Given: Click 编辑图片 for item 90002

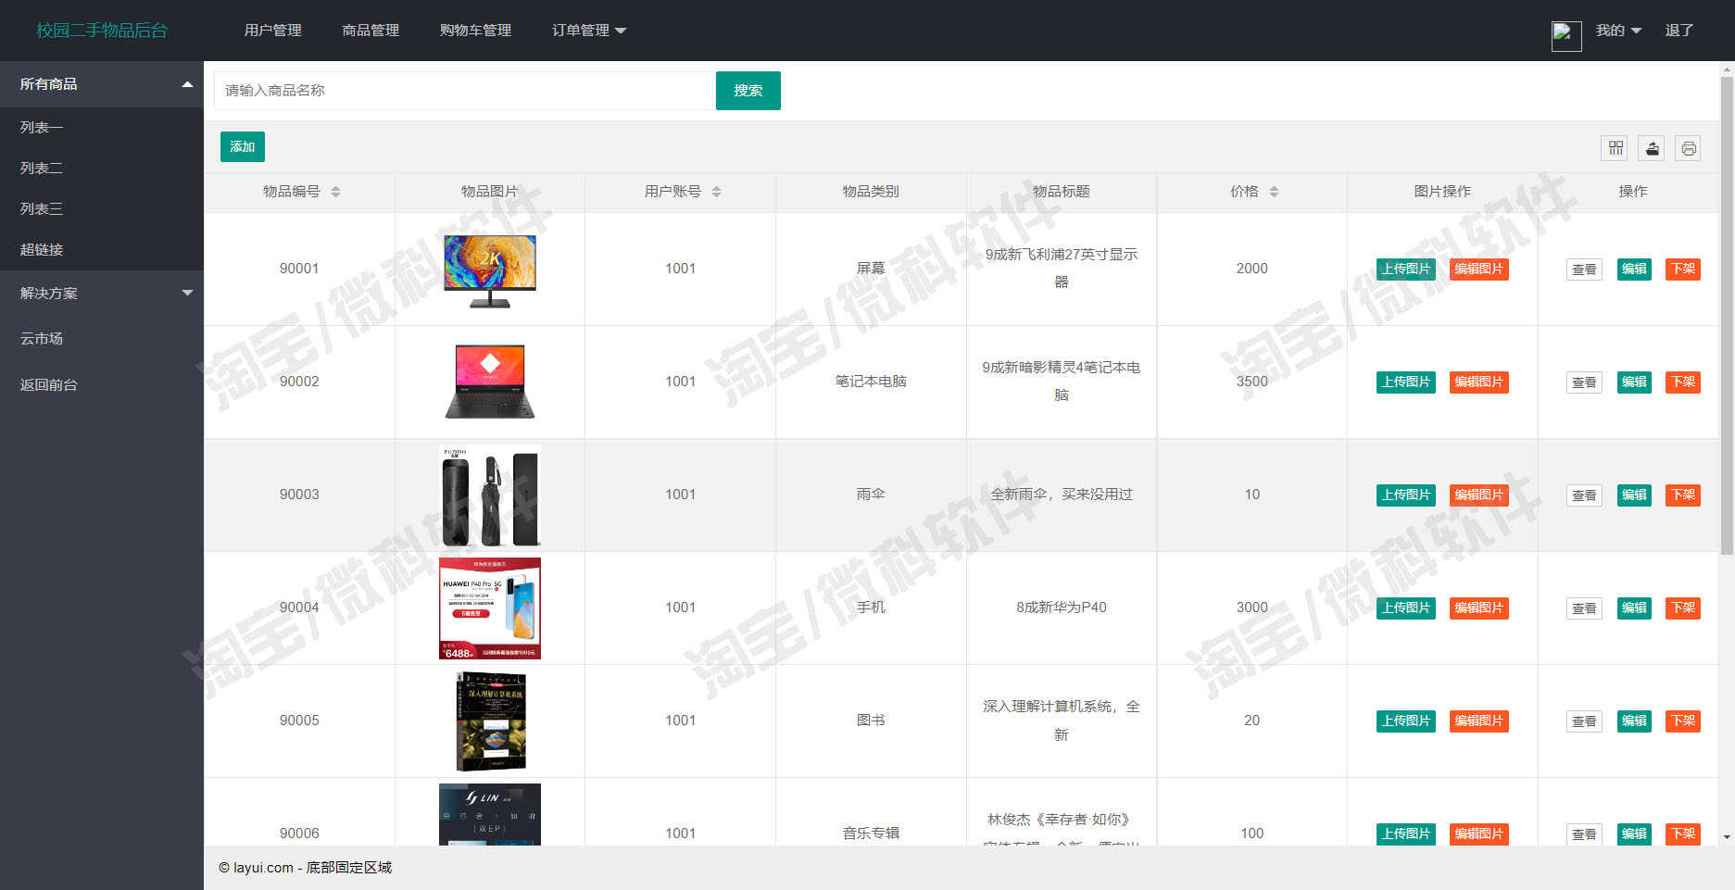Looking at the screenshot, I should (1479, 382).
